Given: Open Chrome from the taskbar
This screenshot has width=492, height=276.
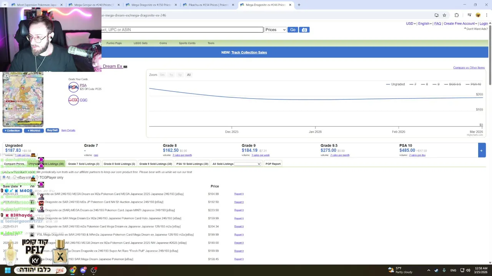Looking at the screenshot, I should tap(72, 270).
